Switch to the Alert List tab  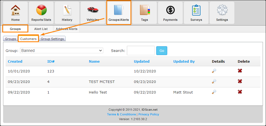pos(41,29)
